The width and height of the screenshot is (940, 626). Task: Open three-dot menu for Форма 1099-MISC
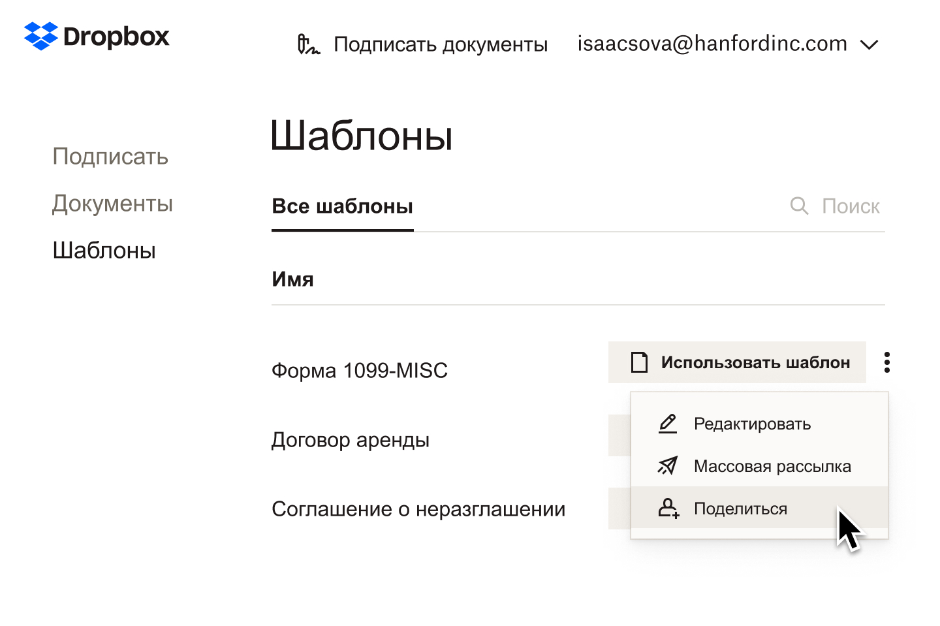pos(886,362)
